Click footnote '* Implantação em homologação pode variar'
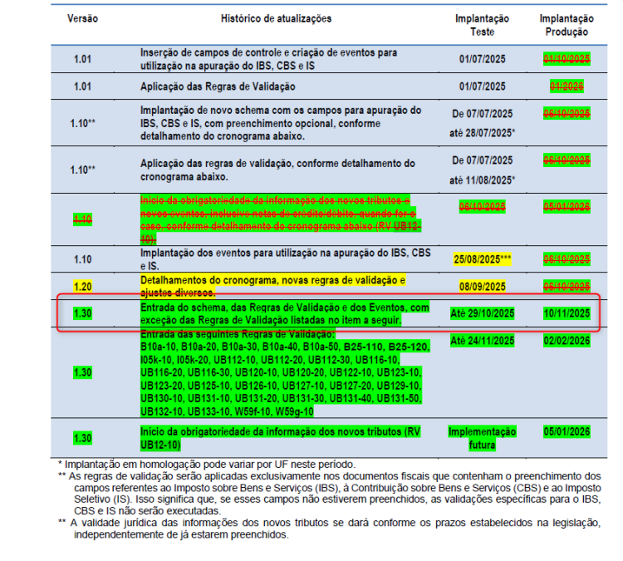 click(x=207, y=465)
